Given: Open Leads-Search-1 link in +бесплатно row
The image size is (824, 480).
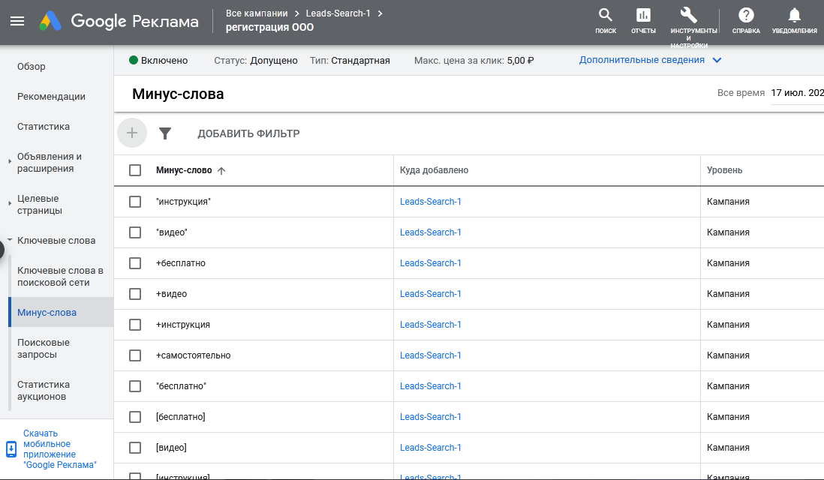Looking at the screenshot, I should [x=431, y=263].
